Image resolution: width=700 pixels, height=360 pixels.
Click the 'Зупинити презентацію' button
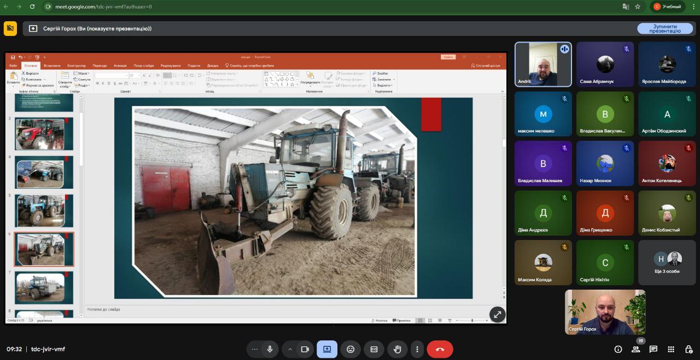point(665,29)
